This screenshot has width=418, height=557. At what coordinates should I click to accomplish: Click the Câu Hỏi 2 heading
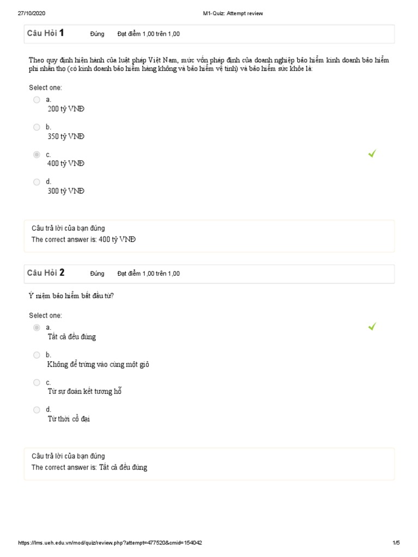coord(46,273)
